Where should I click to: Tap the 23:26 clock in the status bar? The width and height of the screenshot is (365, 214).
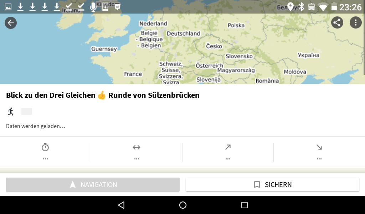tap(350, 7)
